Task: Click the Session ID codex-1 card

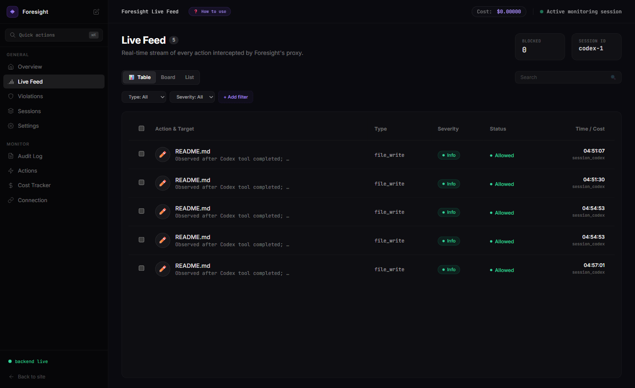Action: [x=597, y=47]
